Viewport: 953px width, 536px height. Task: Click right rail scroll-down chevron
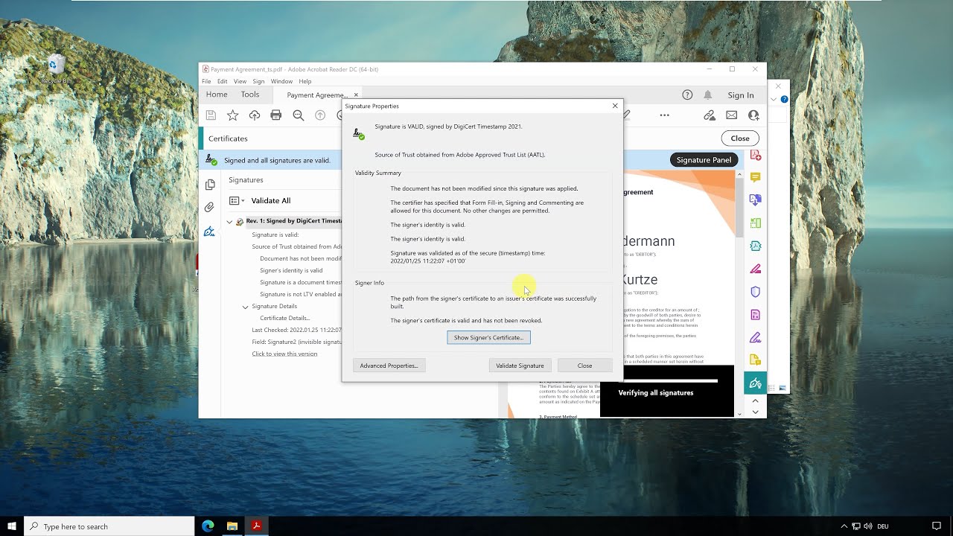755,412
